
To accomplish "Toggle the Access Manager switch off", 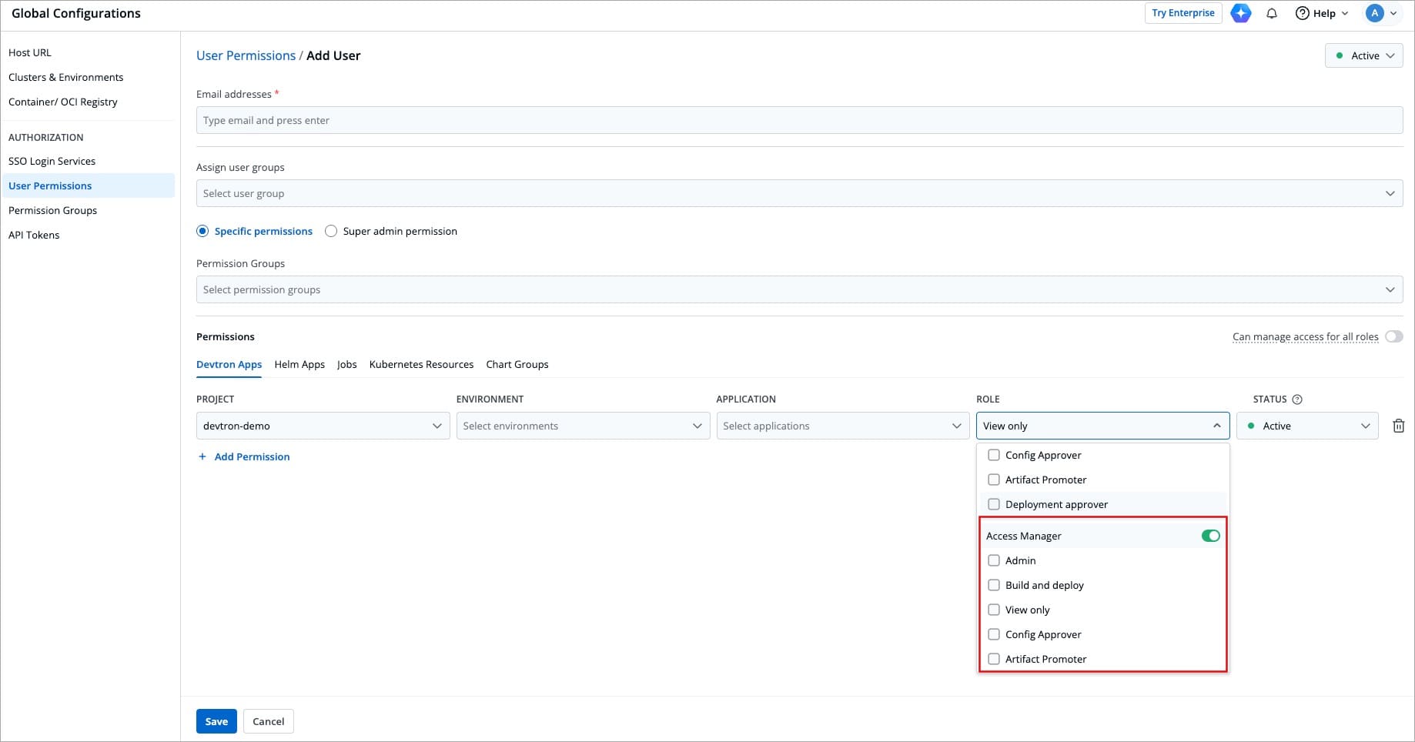I will tap(1210, 536).
